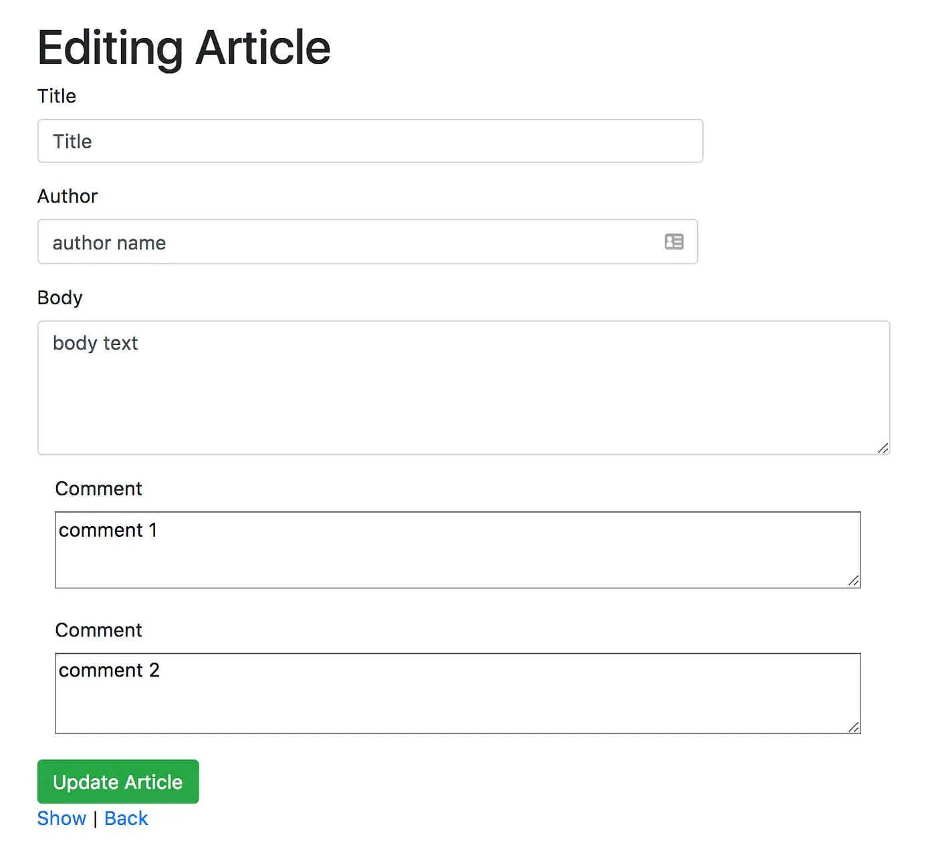
Task: Click the Author field label
Action: click(x=68, y=197)
